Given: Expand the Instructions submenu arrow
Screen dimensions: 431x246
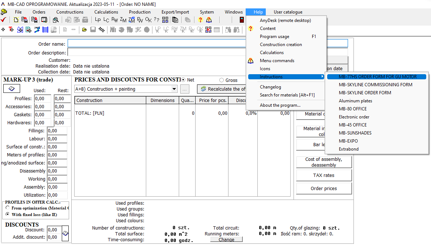Looking at the screenshot, I should coord(322,77).
